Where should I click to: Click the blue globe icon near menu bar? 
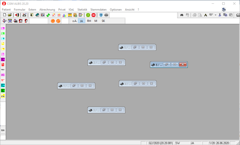tap(224, 9)
